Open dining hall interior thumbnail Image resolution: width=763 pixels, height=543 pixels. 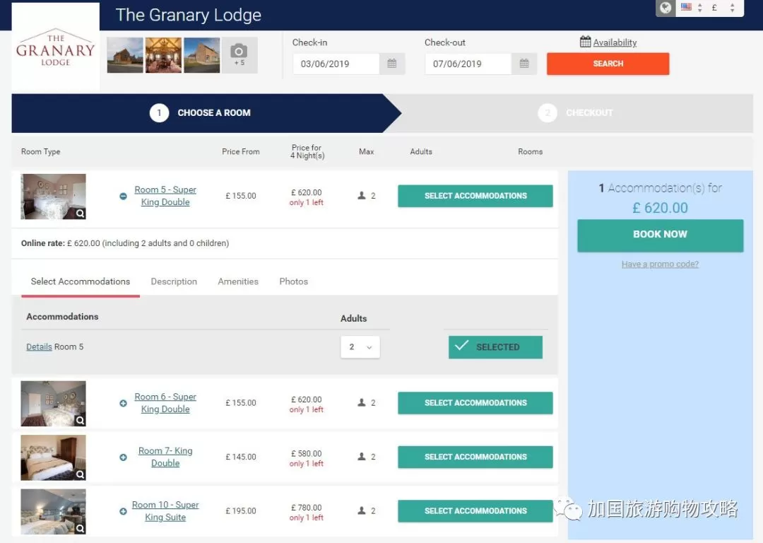coord(163,55)
